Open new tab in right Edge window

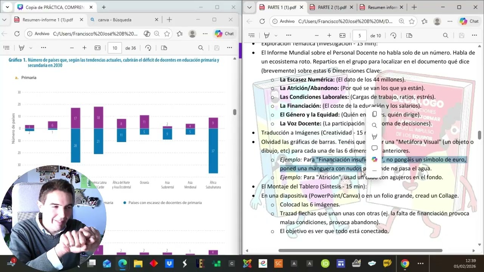tap(414, 7)
